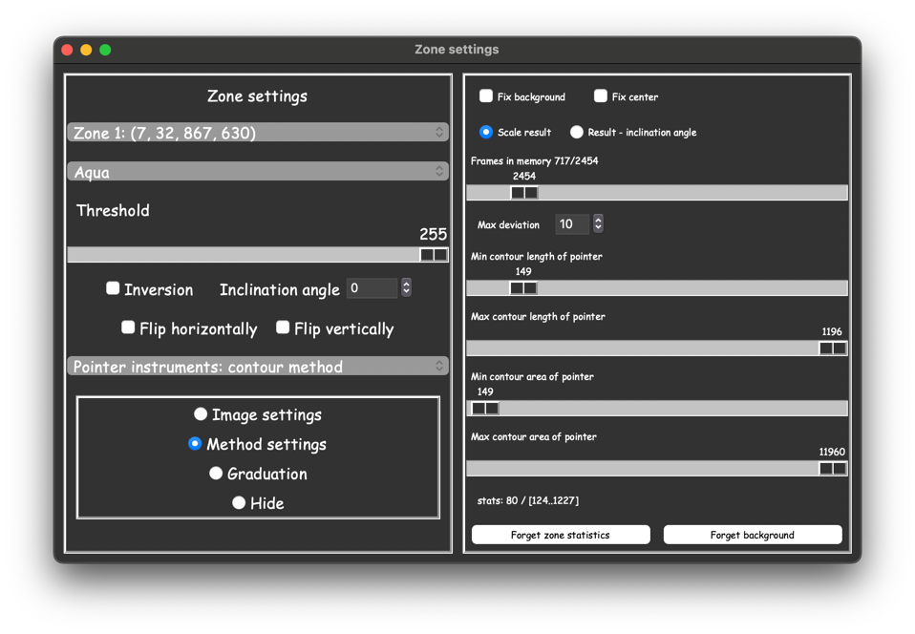Image resolution: width=915 pixels, height=634 pixels.
Task: Click the Frames in memory slider handle
Action: tap(524, 193)
